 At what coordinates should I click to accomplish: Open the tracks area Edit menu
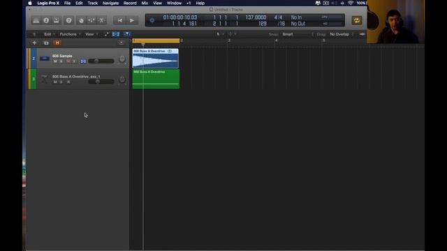click(50, 34)
